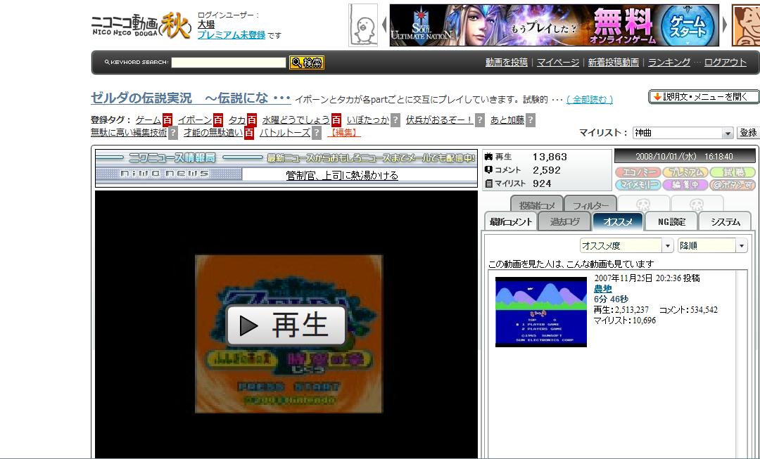This screenshot has height=459, width=760.
Task: Click 全部読む to read full description
Action: coord(590,100)
